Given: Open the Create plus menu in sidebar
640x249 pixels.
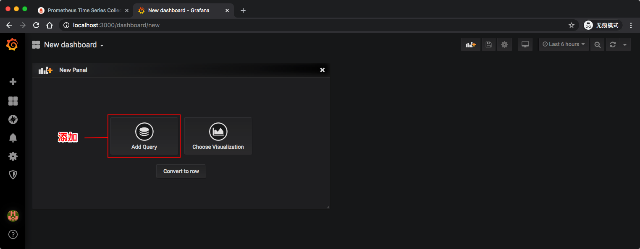Looking at the screenshot, I should tap(13, 82).
